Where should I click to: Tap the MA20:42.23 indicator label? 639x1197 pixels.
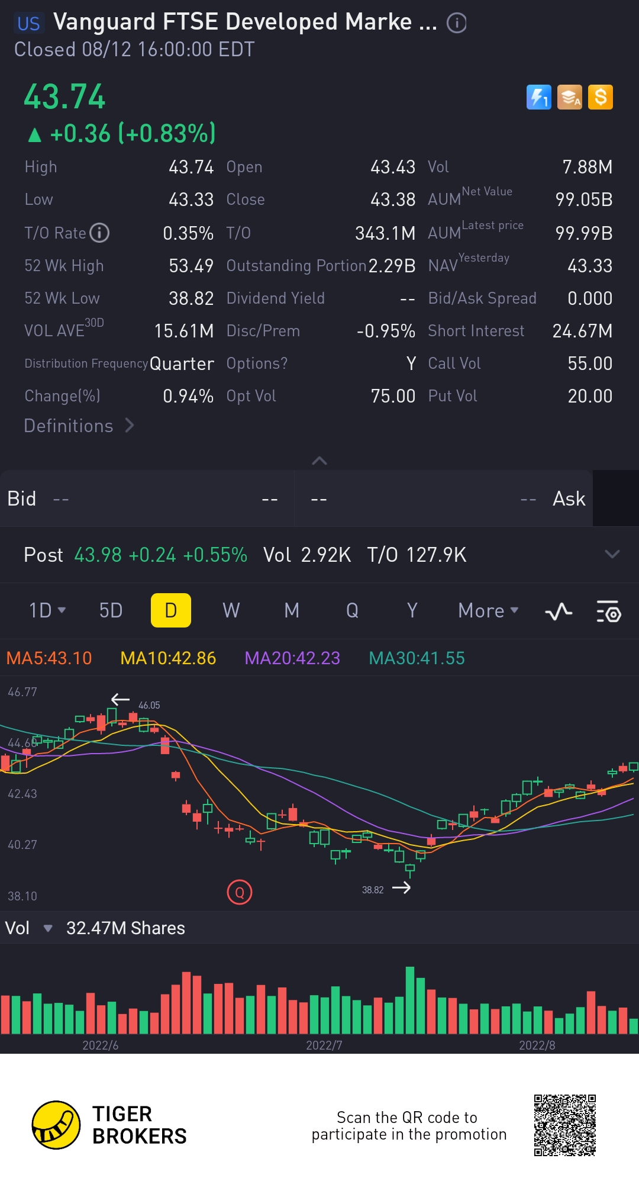point(292,658)
